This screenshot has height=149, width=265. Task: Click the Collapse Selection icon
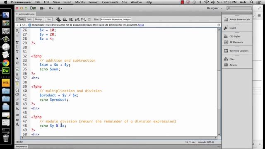coord(17,47)
